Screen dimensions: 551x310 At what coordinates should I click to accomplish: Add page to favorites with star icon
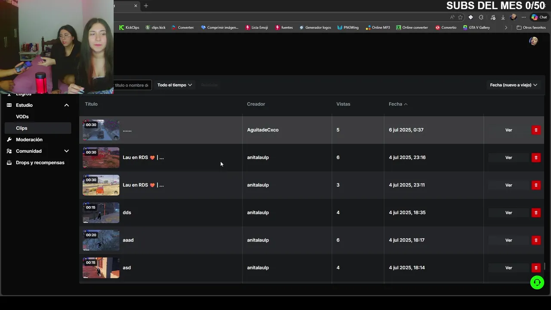point(460,17)
